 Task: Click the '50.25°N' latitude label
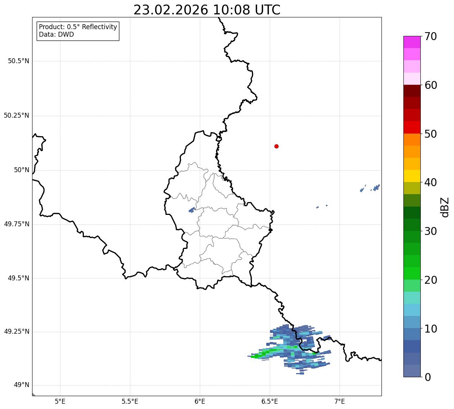coord(16,115)
